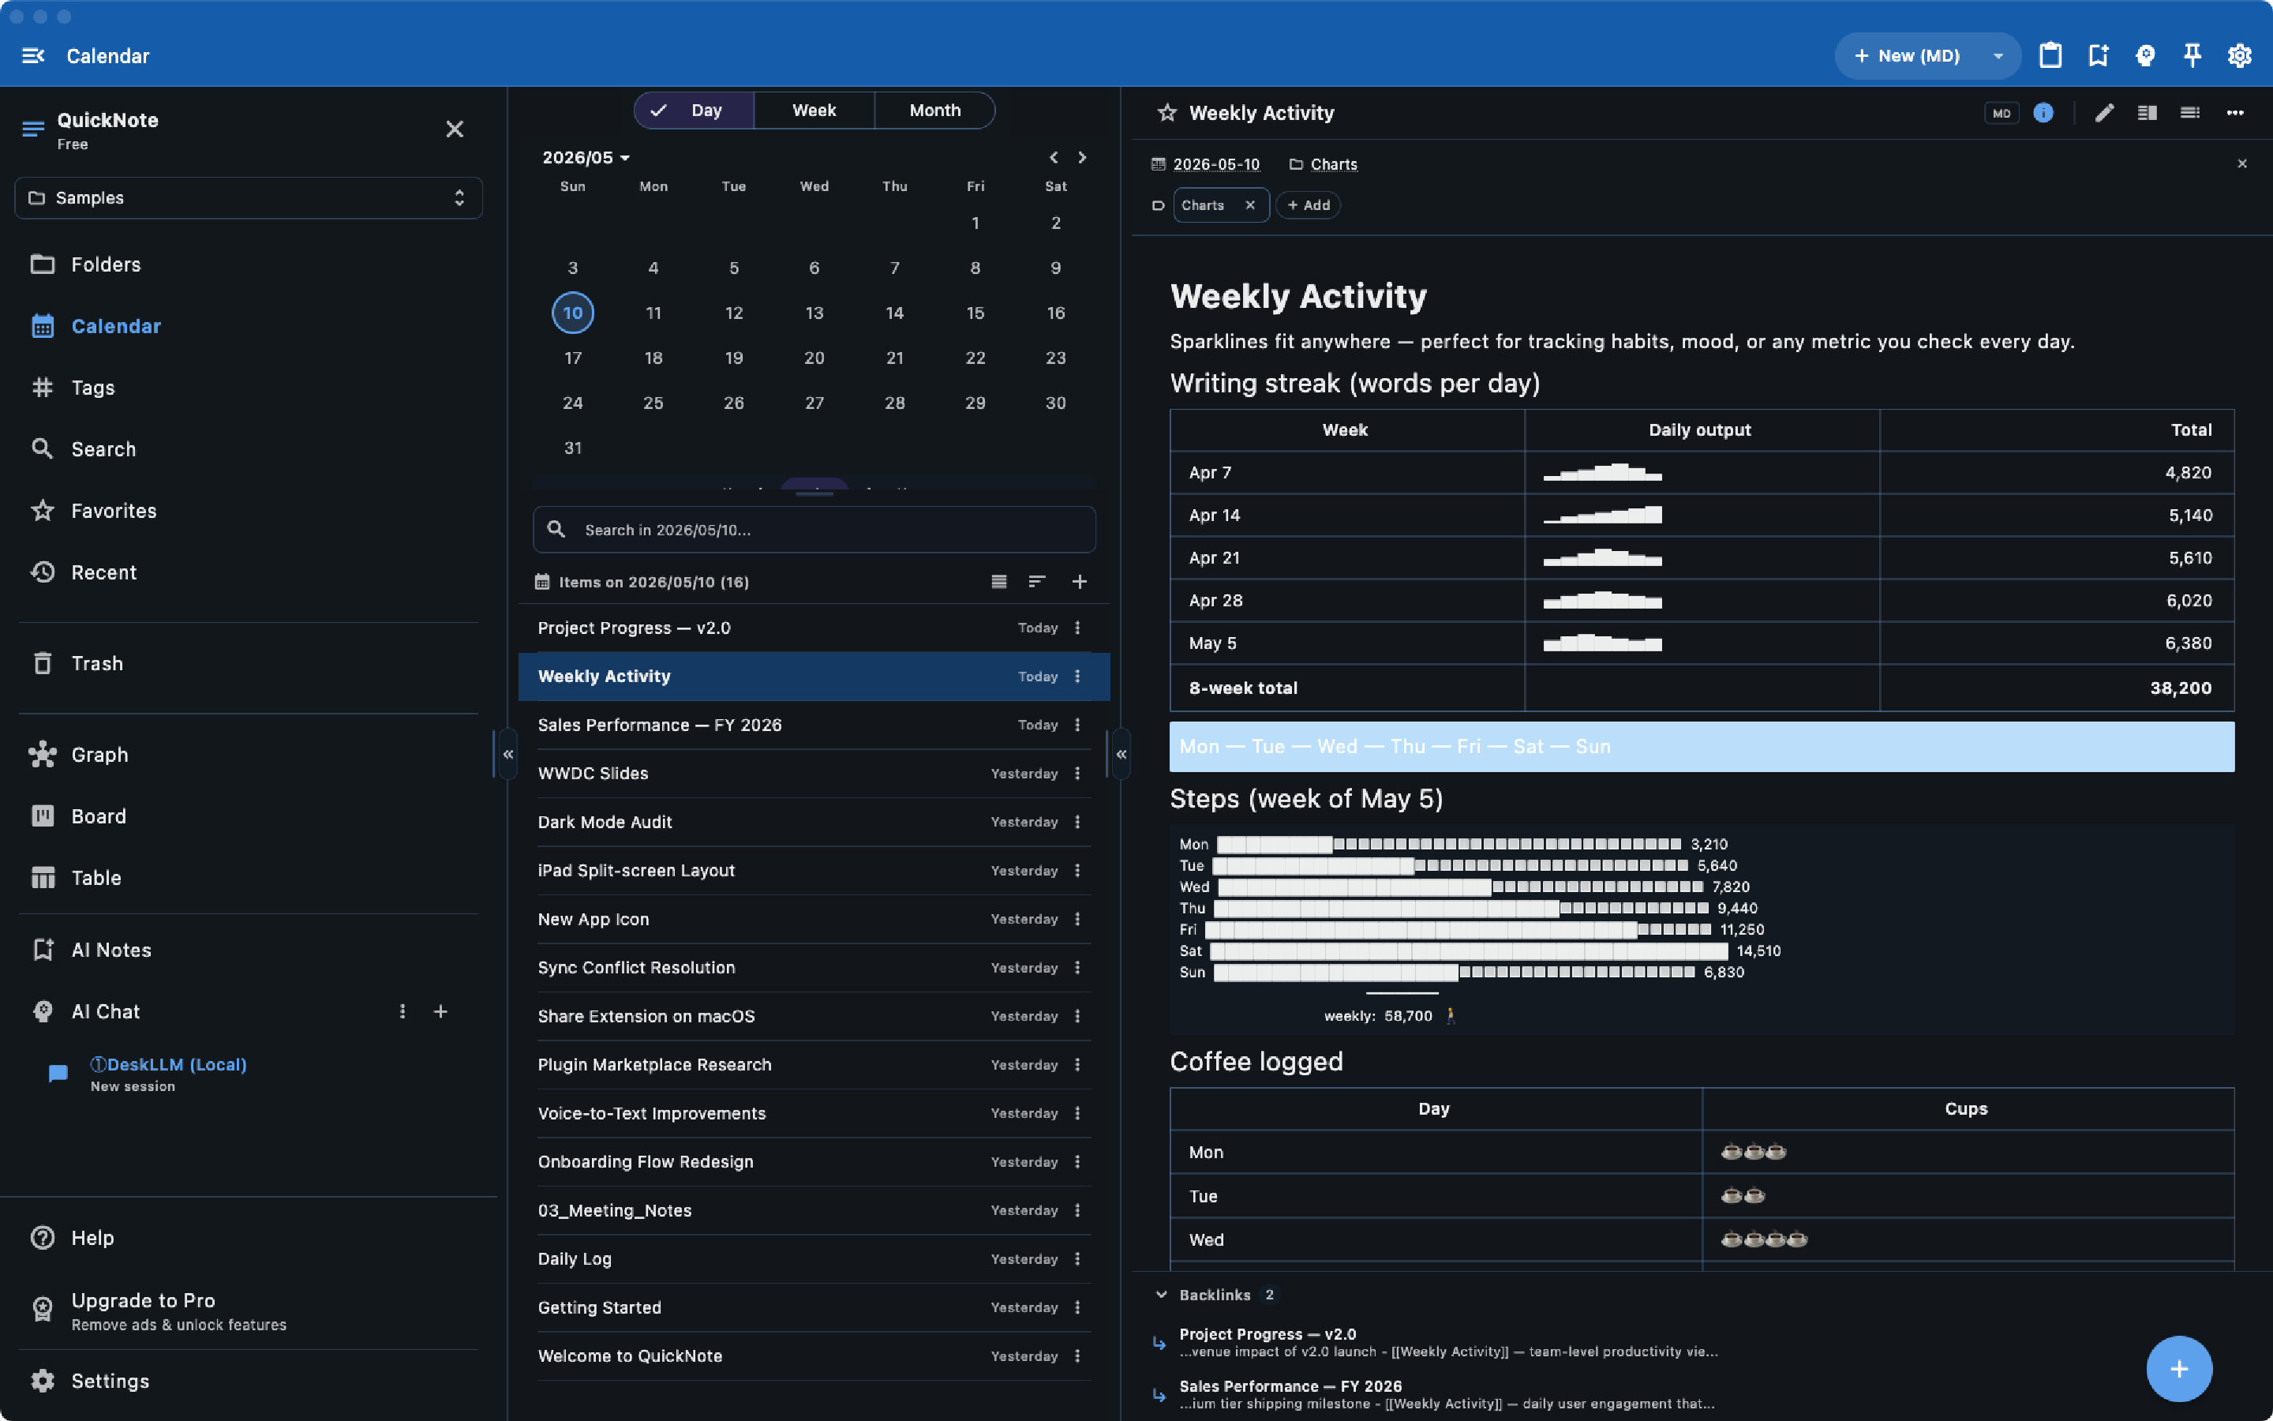Viewport: 2273px width, 1421px height.
Task: Expand the New (MD) dropdown arrow
Action: (1998, 55)
